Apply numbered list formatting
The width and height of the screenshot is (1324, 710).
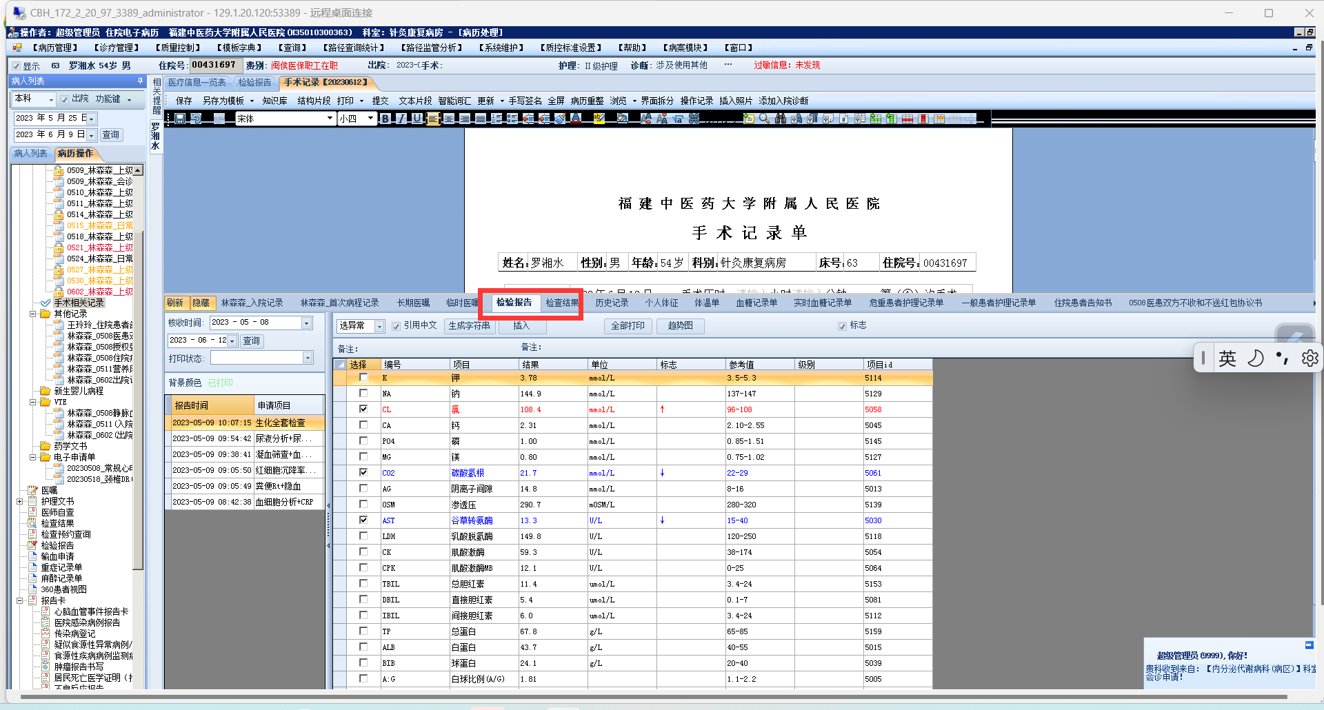(496, 119)
